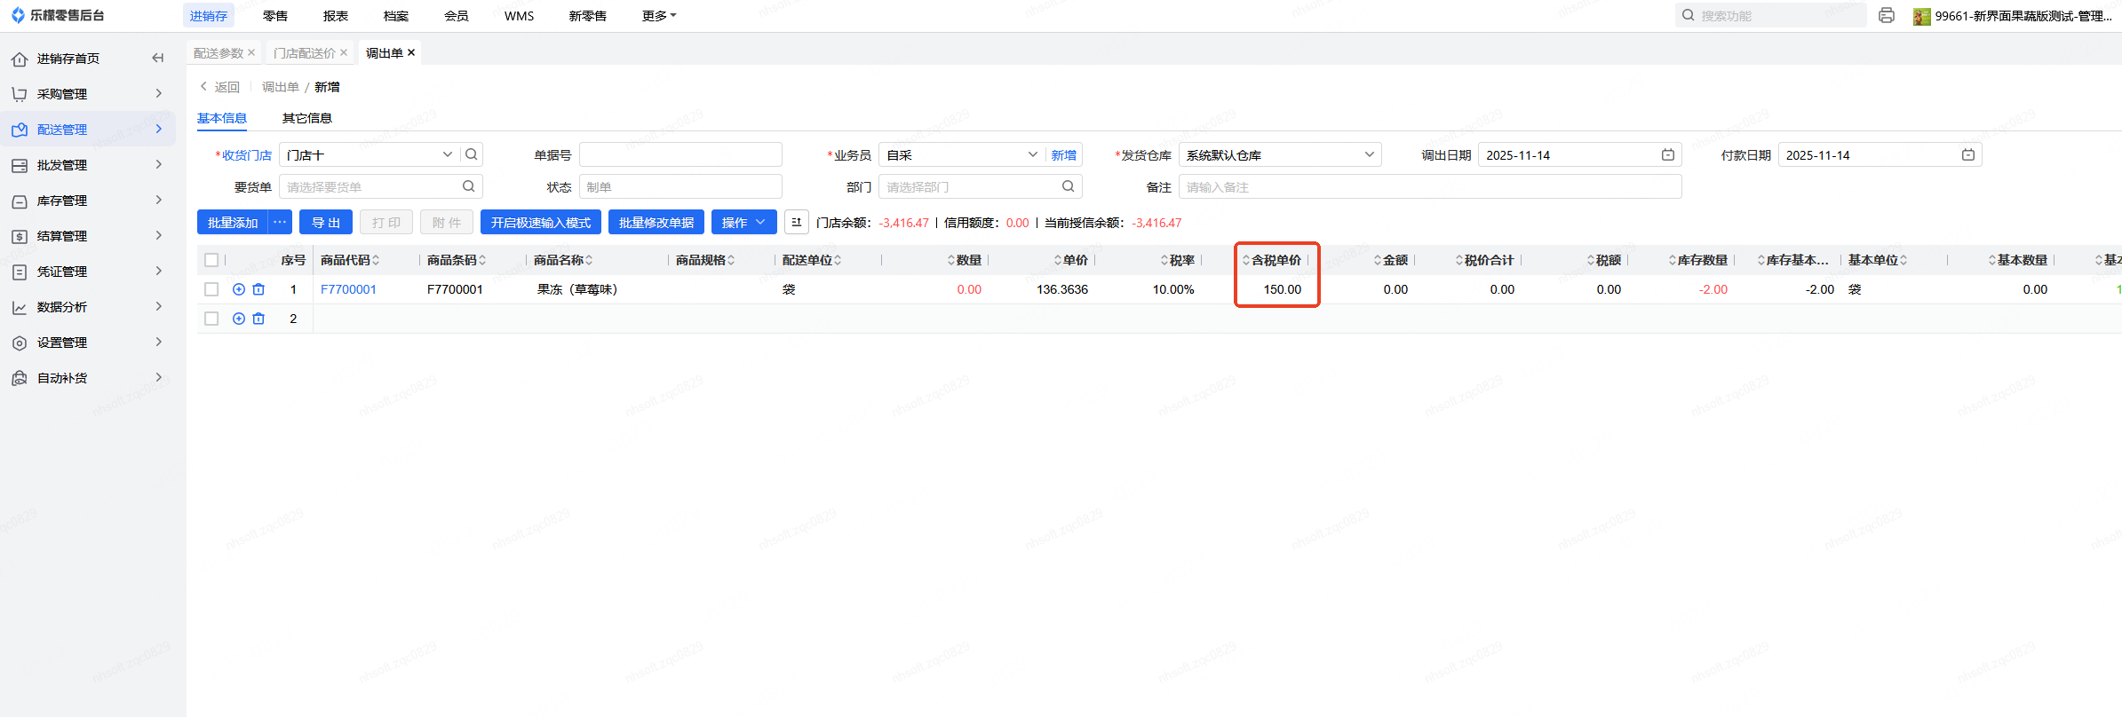Delete row 2 using trash icon
2122x717 pixels.
click(x=258, y=319)
